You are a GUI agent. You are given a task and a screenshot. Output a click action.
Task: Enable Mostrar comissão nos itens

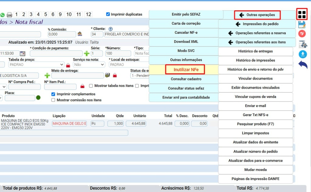pyautogui.click(x=54, y=100)
